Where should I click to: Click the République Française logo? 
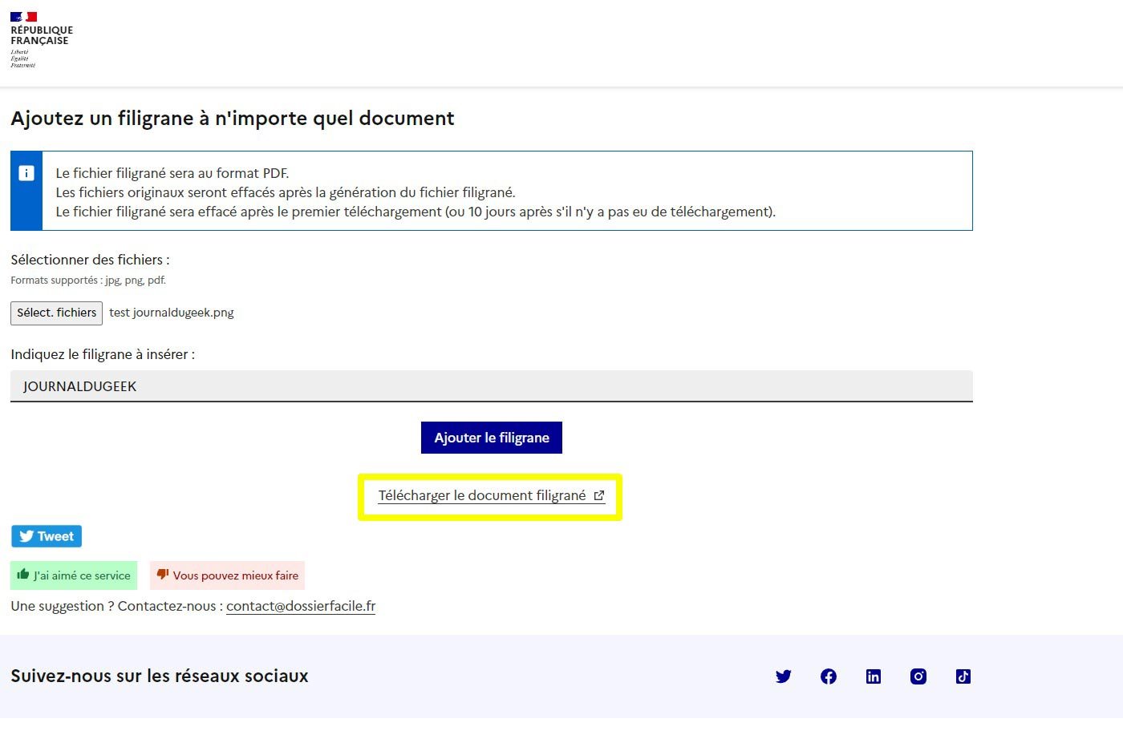click(x=41, y=40)
